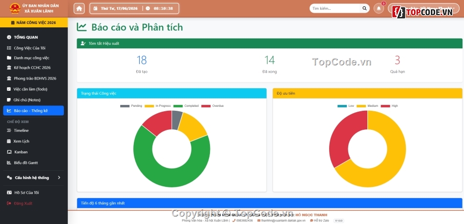This screenshot has width=464, height=224.
Task: Click the checkbox icon for Việc cần làm
Action: [x=9, y=89]
